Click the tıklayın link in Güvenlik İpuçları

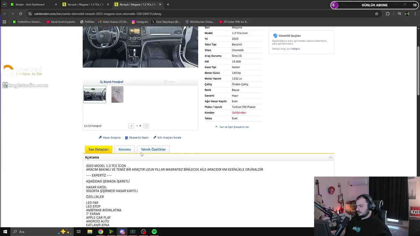coord(296,49)
